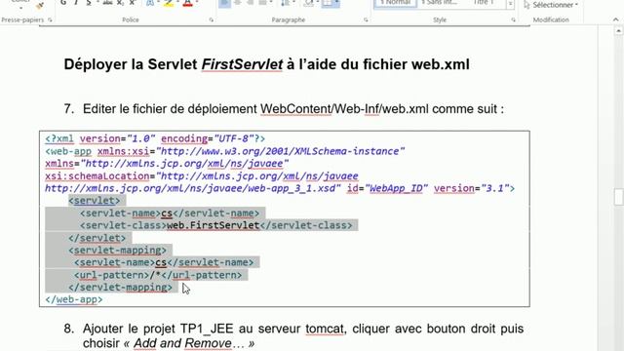Open highlight color dropdown arrow
624x351 pixels.
[177, 3]
